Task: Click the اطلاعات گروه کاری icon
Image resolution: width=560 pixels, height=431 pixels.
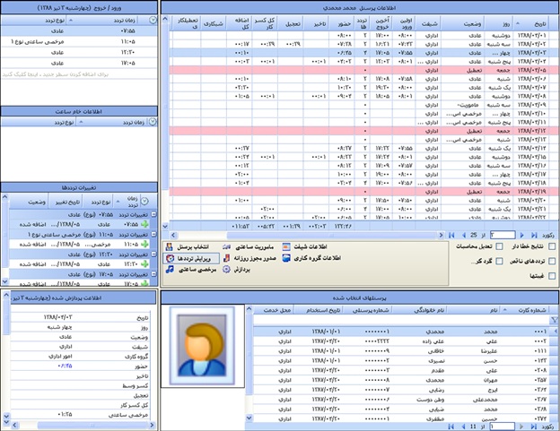Action: 286,258
